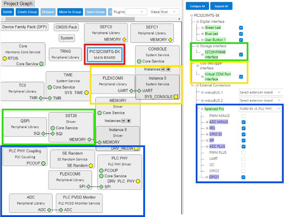284x217 pixels.
Task: Click the yellow RTOS circle on Core
Action: 5,59
